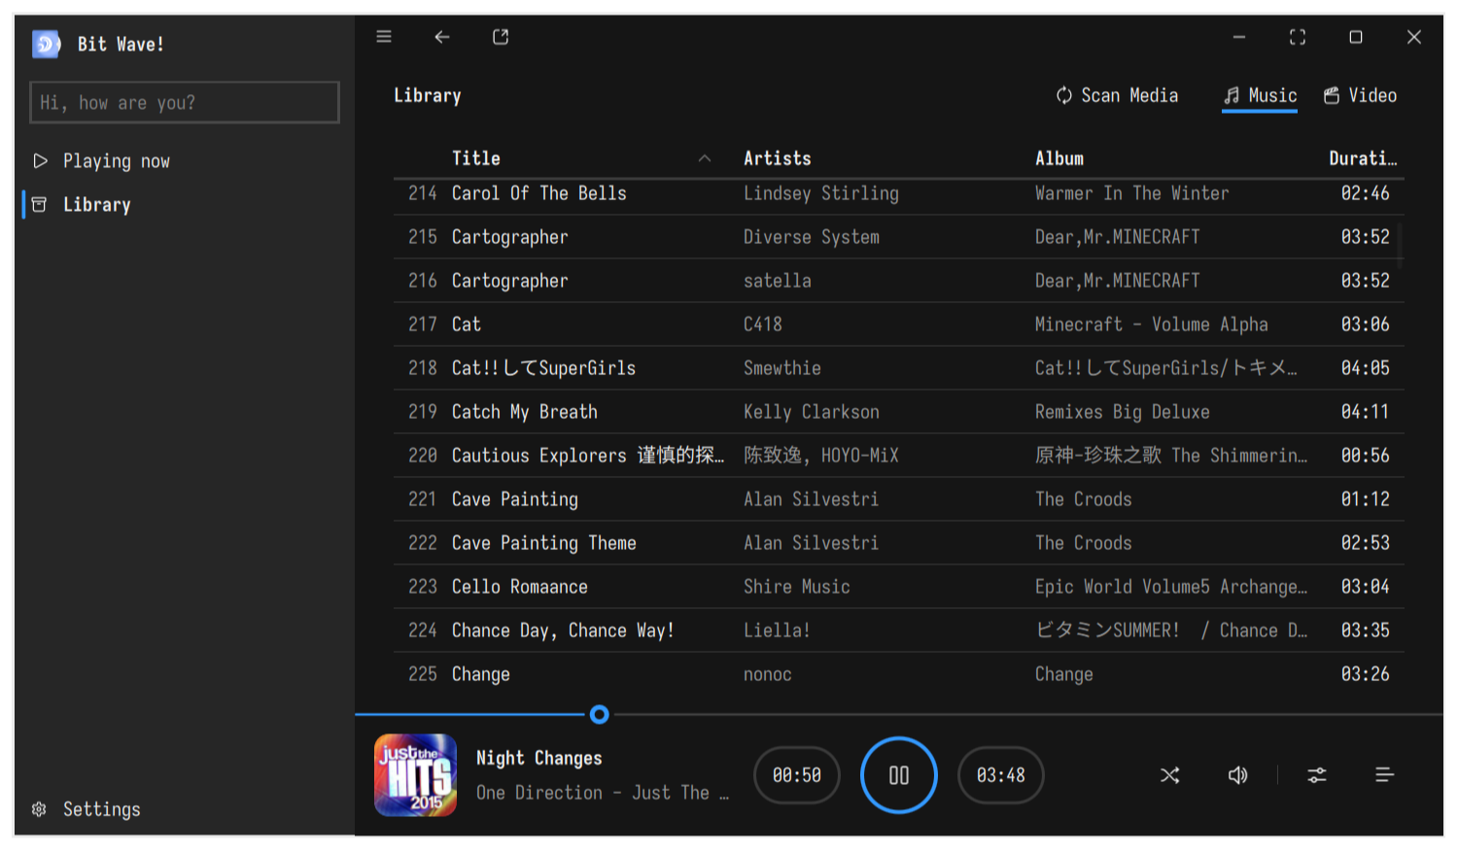Toggle shuffle mode icon
The height and width of the screenshot is (850, 1458).
[1170, 775]
